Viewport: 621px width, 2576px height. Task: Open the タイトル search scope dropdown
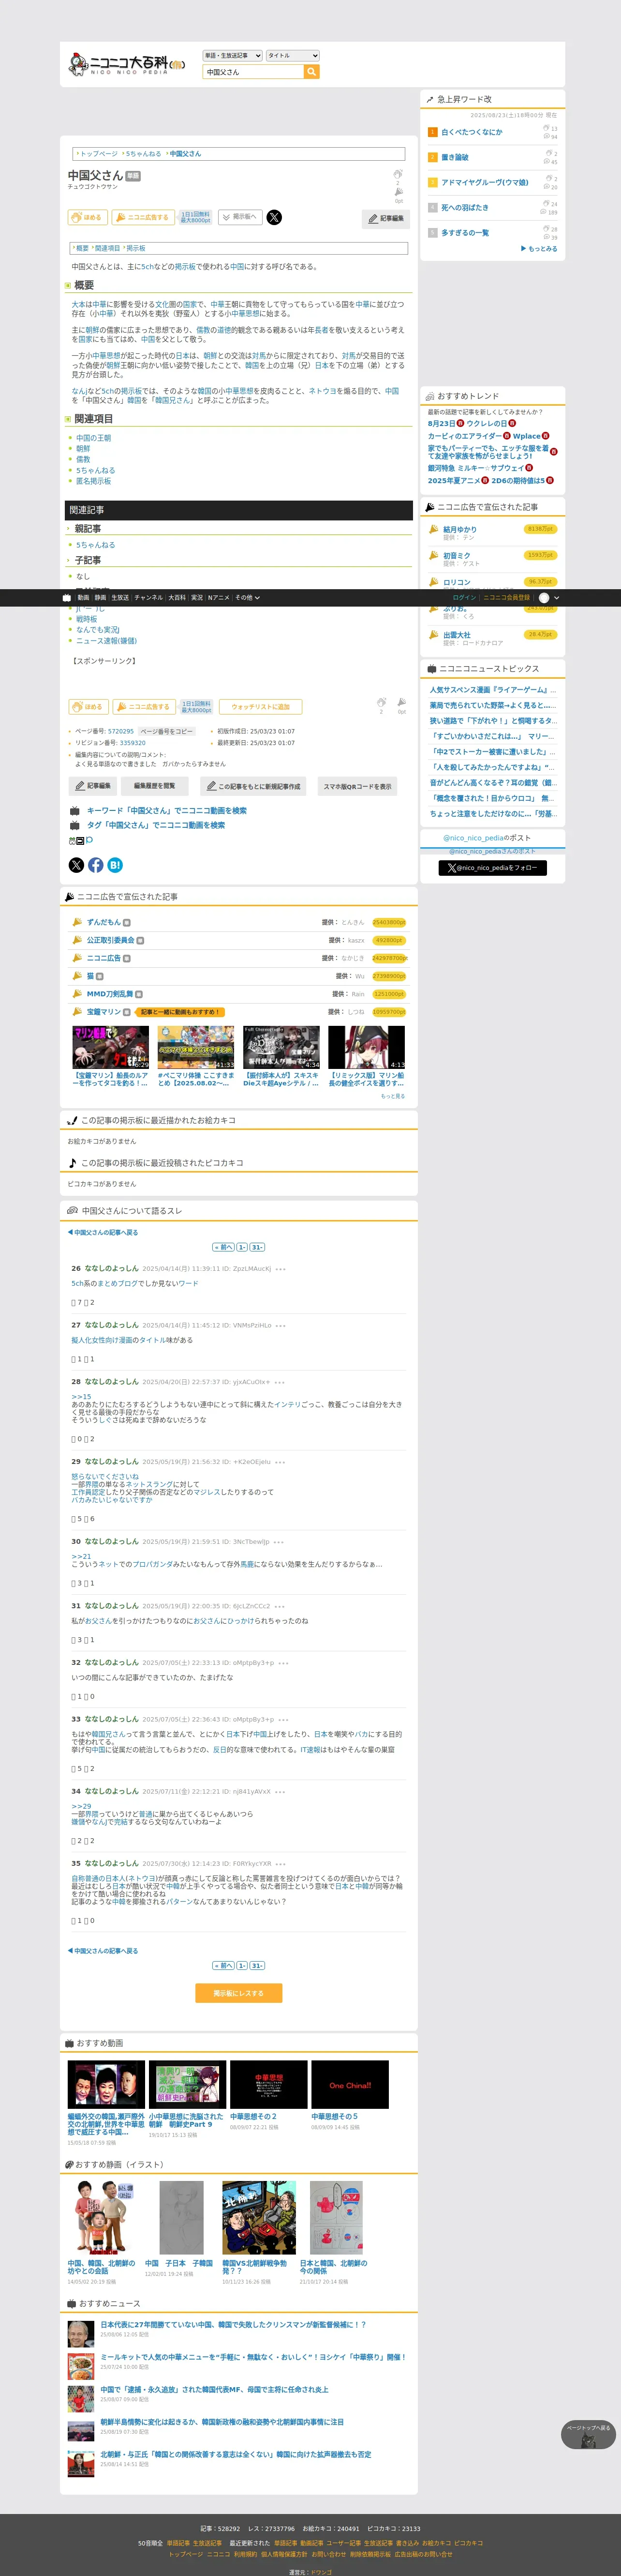pyautogui.click(x=293, y=56)
